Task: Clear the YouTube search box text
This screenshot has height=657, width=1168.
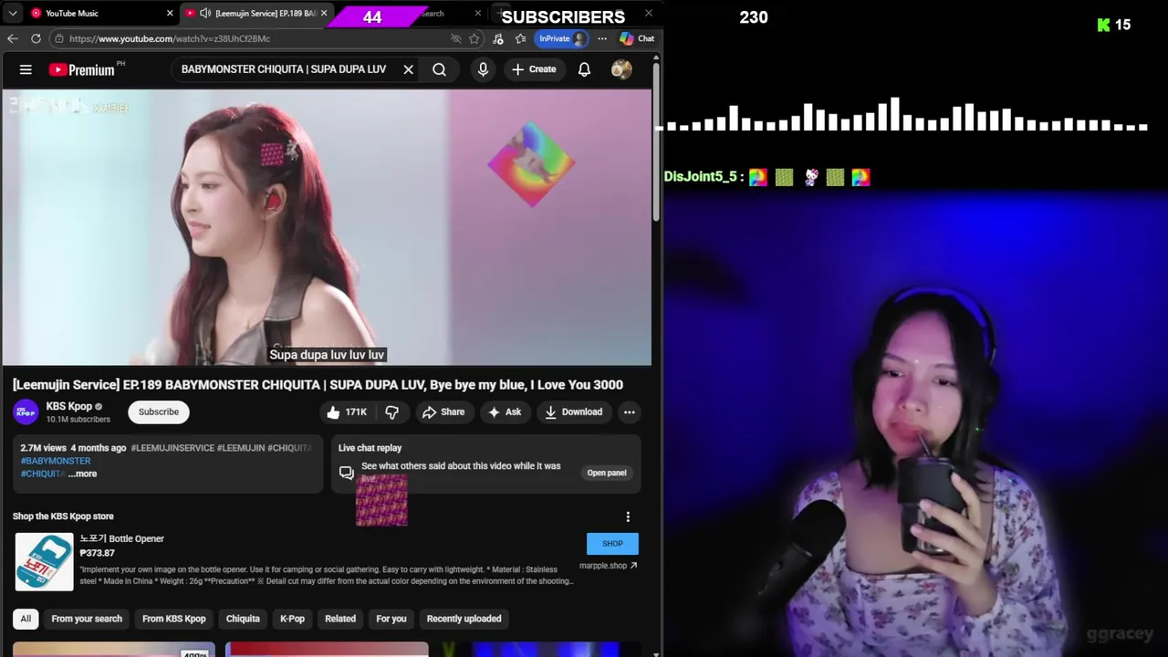Action: pyautogui.click(x=408, y=69)
